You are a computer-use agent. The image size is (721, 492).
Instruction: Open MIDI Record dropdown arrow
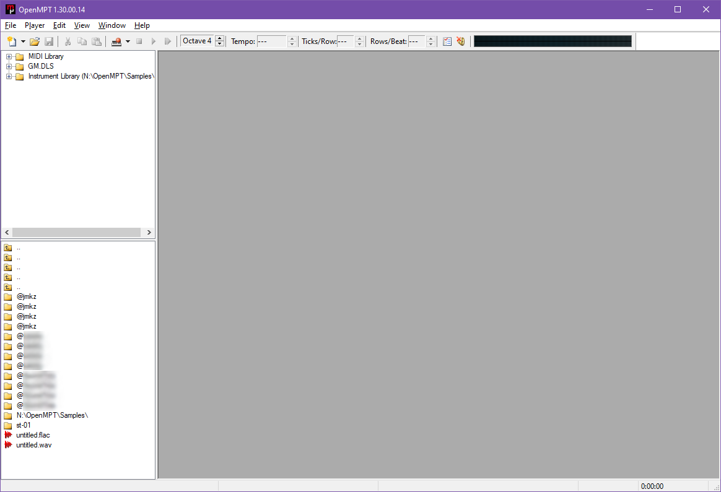click(128, 41)
